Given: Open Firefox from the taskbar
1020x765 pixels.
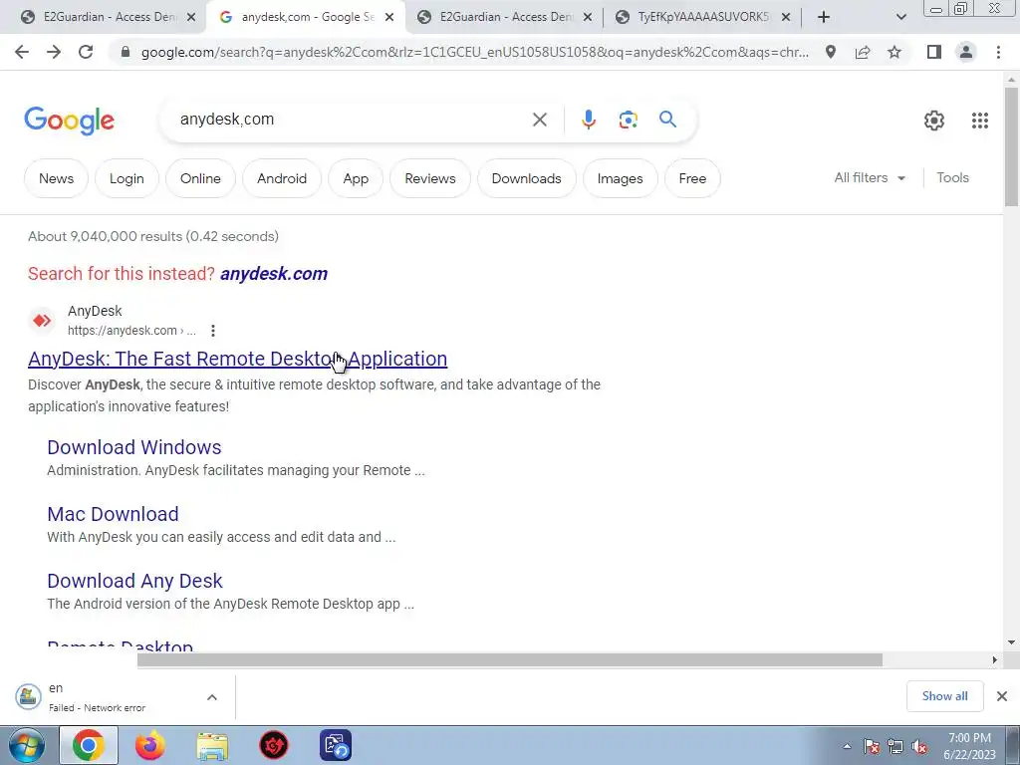Looking at the screenshot, I should click(x=150, y=745).
